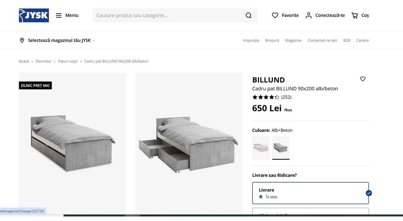Click the Conectează-te account icon
This screenshot has height=221, width=403.
coord(309,15)
